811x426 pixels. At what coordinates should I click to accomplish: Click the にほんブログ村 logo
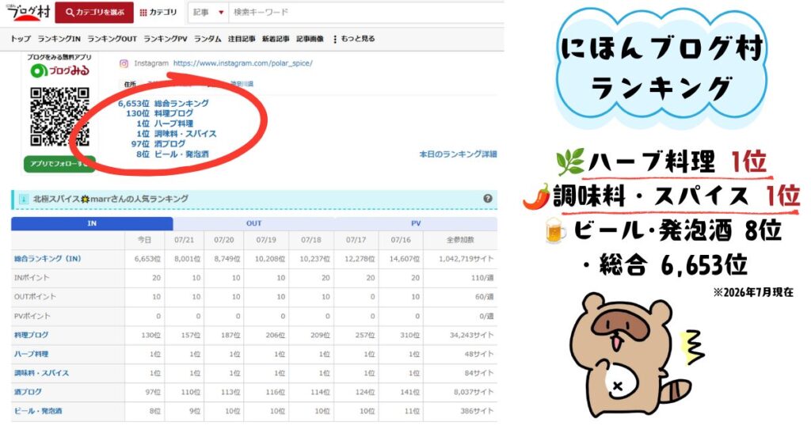tap(29, 12)
